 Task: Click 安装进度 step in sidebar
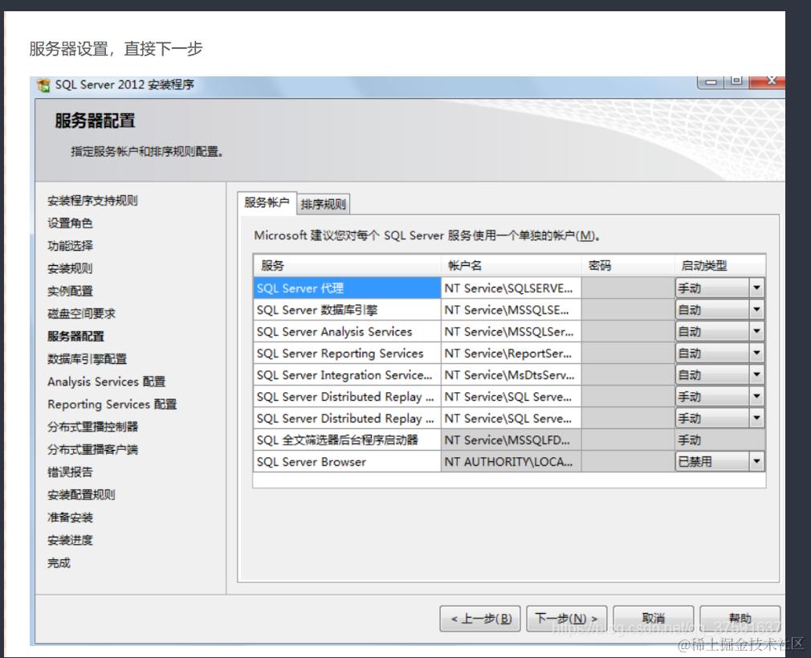click(70, 540)
